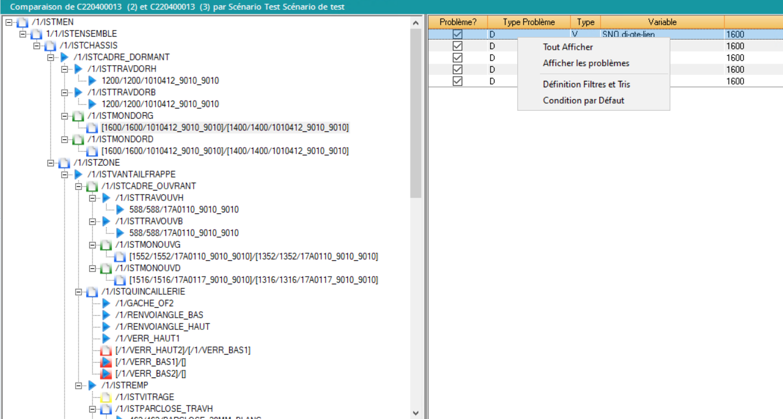The image size is (783, 419).
Task: Click the tree panel vertical scrollbar thumb
Action: click(x=416, y=111)
